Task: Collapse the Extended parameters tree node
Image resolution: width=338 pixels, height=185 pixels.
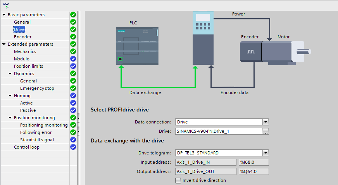Action: [4, 44]
